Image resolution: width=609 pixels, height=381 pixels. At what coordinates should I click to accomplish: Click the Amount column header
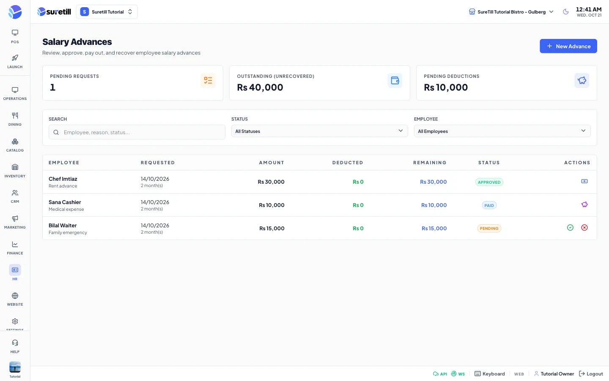coord(272,163)
